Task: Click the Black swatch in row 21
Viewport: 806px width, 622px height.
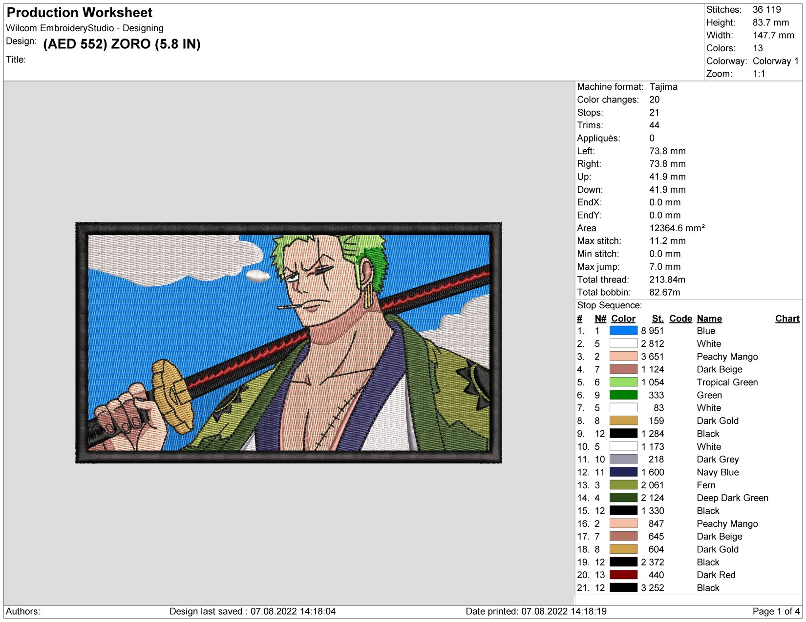Action: tap(623, 588)
